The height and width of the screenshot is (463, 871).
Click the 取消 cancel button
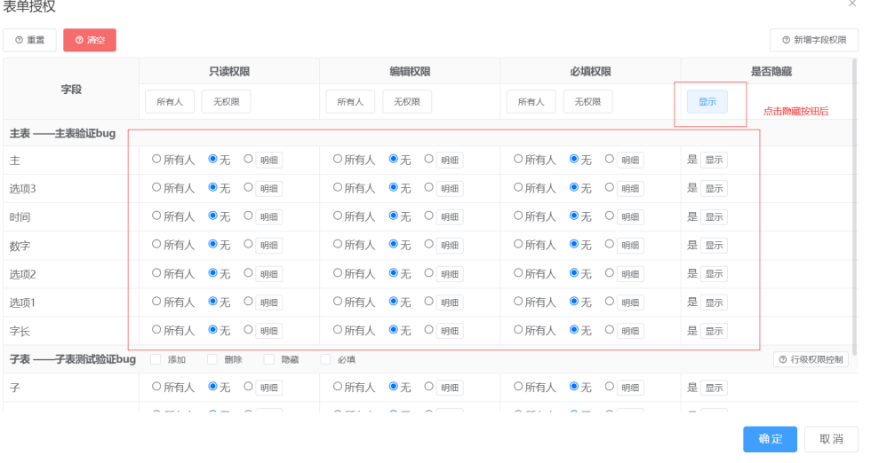831,439
